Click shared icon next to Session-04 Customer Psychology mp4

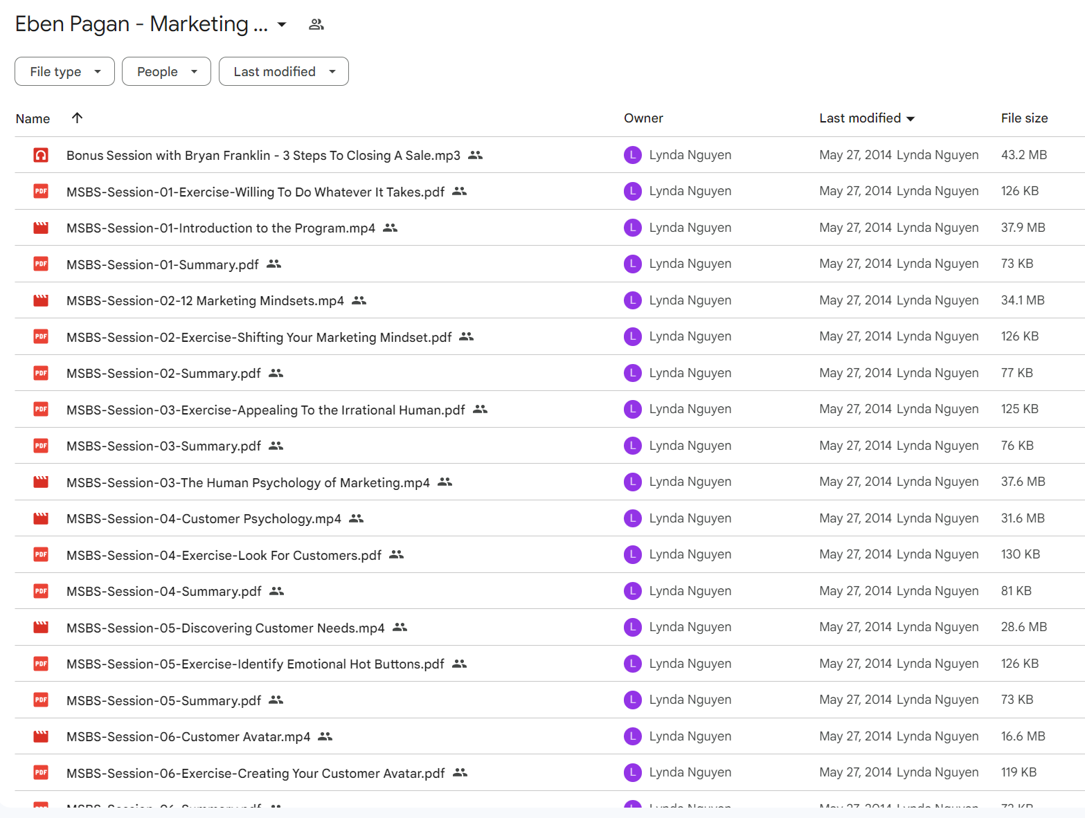[x=356, y=518]
